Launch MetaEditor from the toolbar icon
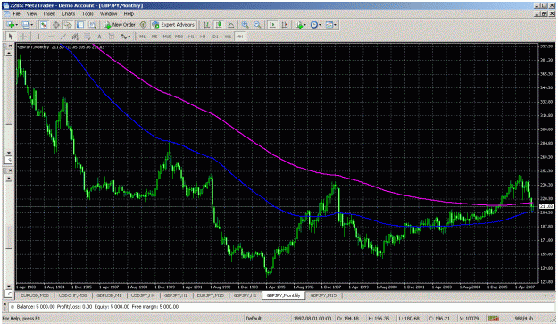 pyautogui.click(x=143, y=24)
